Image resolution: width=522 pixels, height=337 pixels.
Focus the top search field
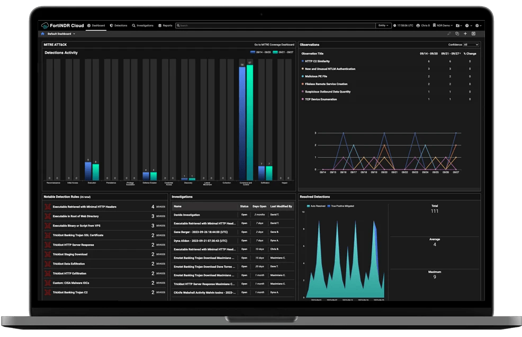[x=275, y=25]
